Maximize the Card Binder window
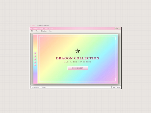 [118, 28]
